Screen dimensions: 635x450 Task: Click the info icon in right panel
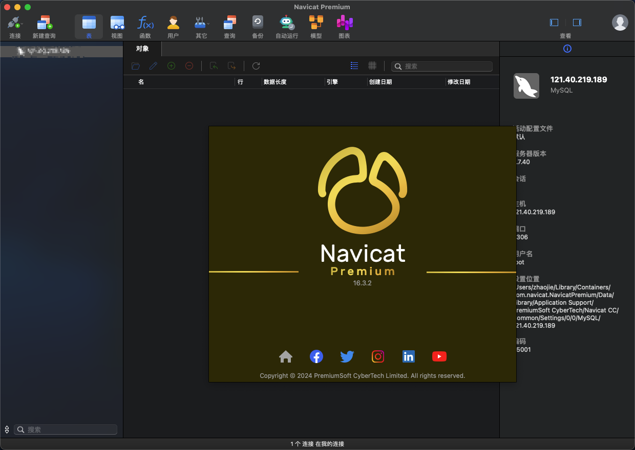(x=567, y=49)
